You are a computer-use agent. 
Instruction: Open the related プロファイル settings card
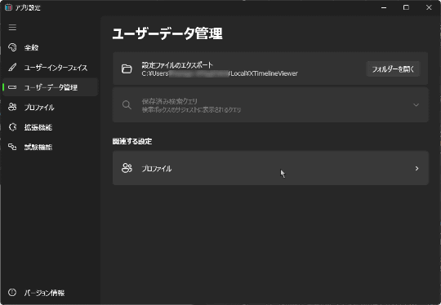pos(270,168)
